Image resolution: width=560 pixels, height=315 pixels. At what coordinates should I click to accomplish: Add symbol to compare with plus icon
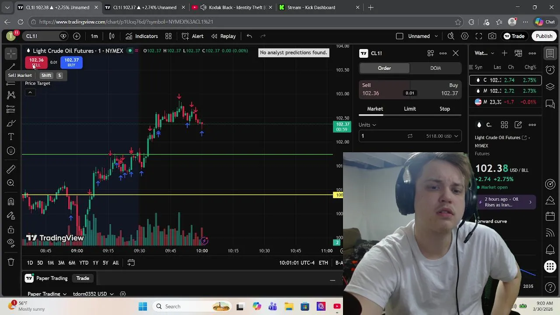point(77,36)
